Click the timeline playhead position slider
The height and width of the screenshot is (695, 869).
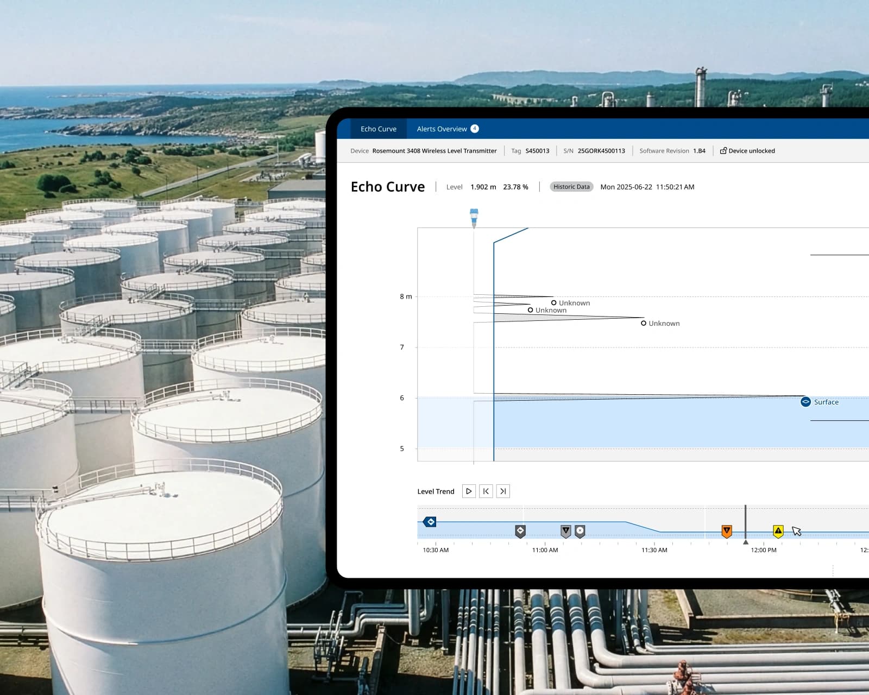point(745,541)
